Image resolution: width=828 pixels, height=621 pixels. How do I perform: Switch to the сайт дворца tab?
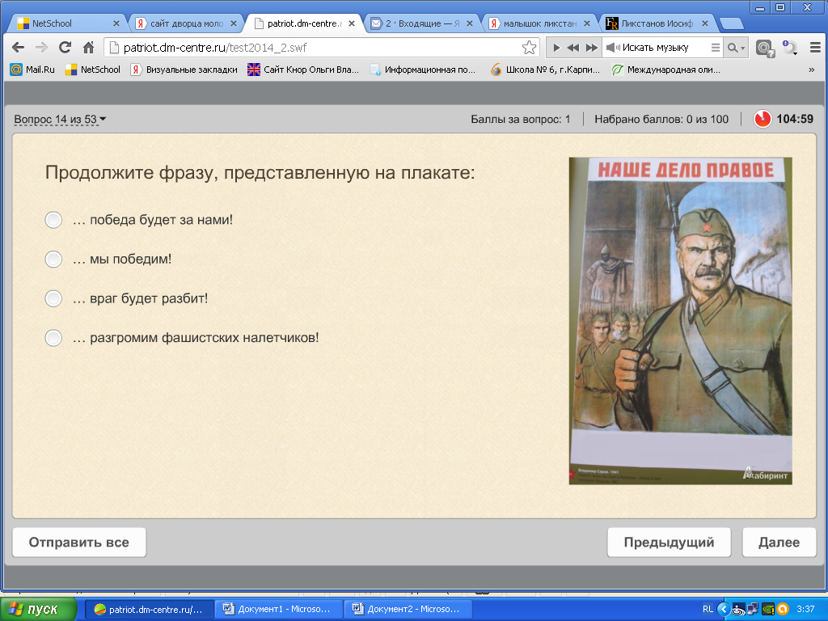pos(186,23)
